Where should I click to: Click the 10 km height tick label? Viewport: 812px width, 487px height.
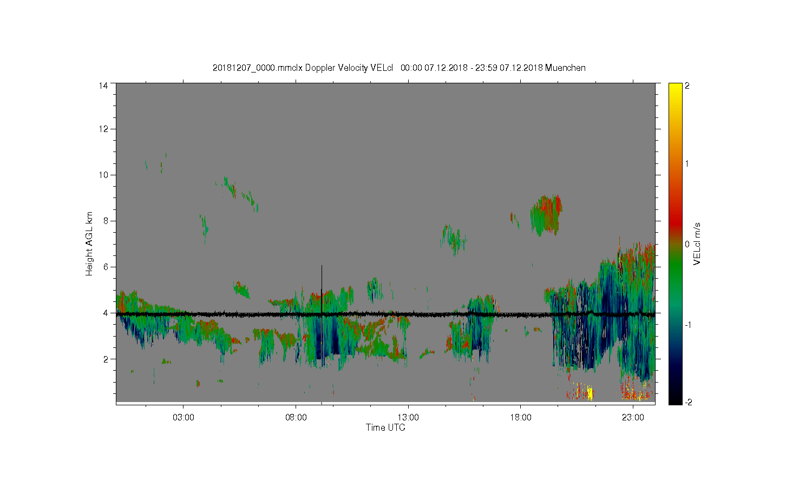point(103,175)
